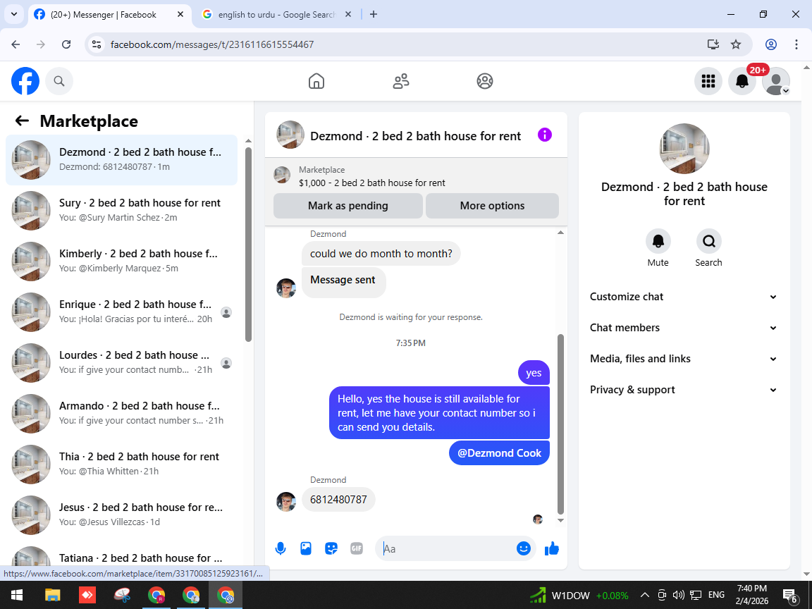Attach a photo file icon
Screen dimensions: 812x609
306,548
